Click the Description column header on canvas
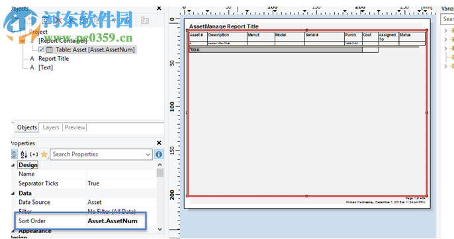Viewport: 454px width, 239px height. (x=218, y=35)
